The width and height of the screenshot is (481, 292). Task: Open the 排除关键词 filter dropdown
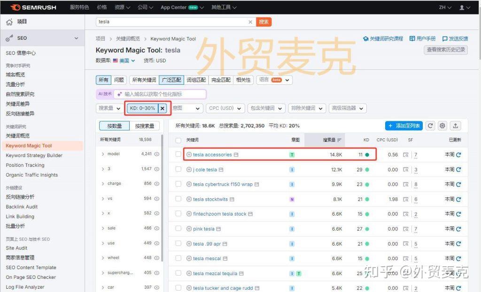[307, 108]
